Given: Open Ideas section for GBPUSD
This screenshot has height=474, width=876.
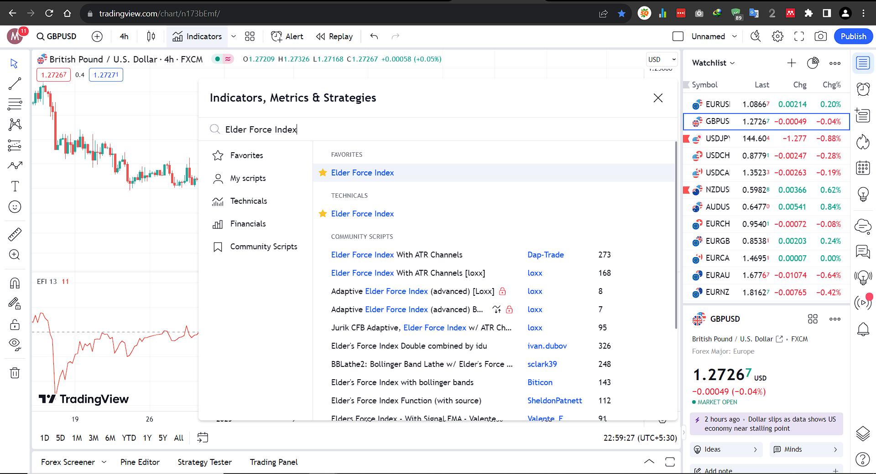Looking at the screenshot, I should tap(727, 449).
